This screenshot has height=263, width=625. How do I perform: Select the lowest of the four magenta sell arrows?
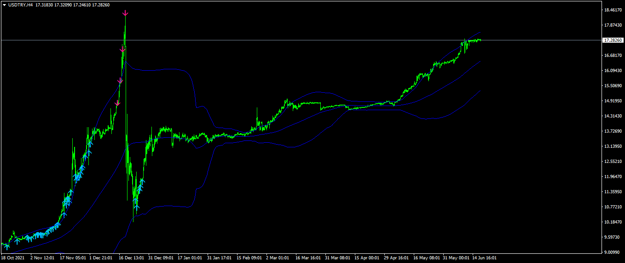(x=117, y=103)
